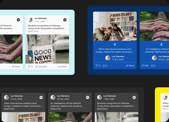Click heart icon with 300 likes
The width and height of the screenshot is (169, 122).
coord(143,66)
